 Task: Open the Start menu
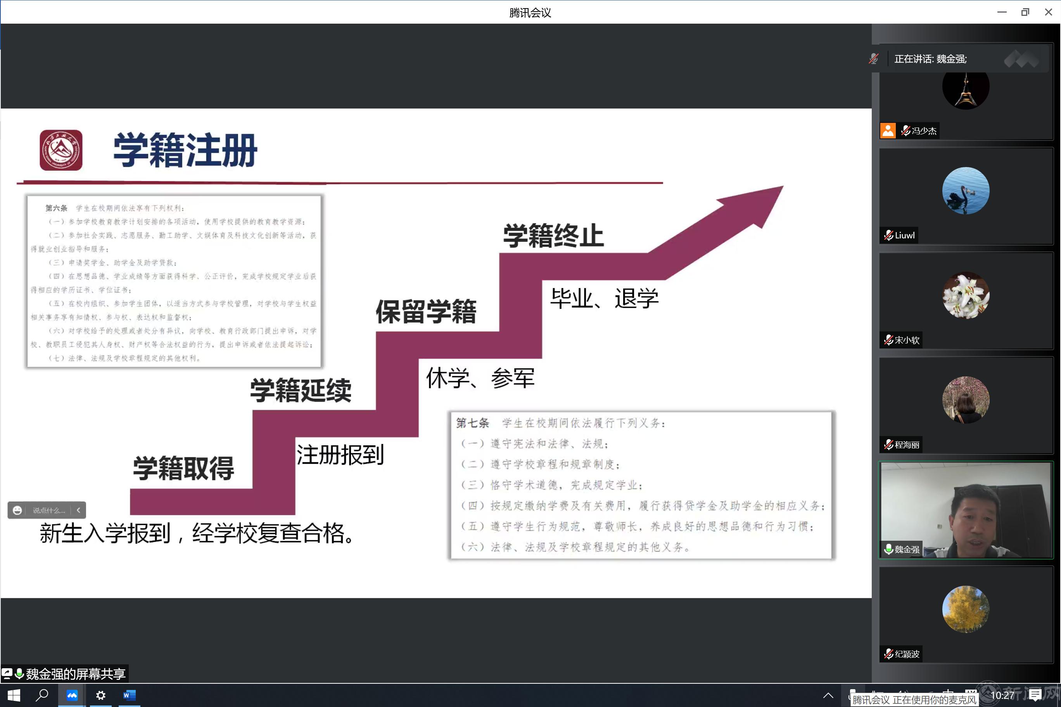point(14,695)
